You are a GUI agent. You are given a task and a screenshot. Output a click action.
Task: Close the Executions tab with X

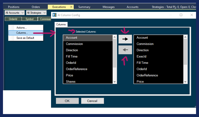point(71,7)
